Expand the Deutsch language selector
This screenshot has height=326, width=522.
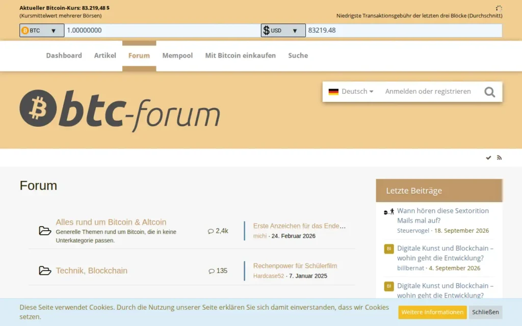click(351, 92)
